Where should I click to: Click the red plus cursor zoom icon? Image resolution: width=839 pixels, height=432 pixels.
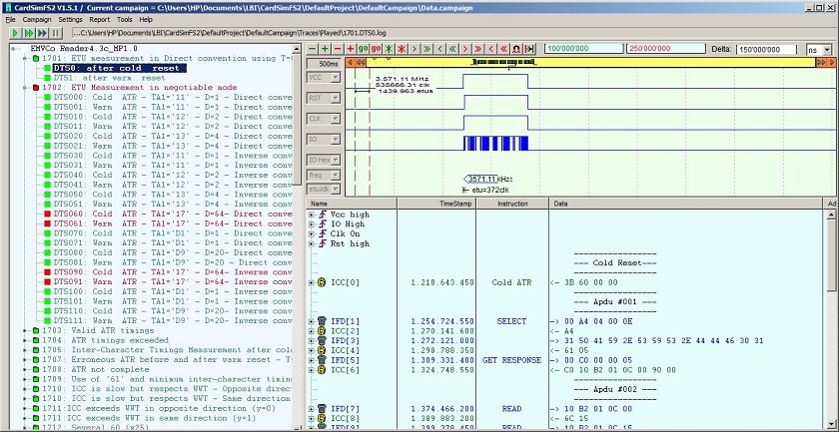(x=351, y=49)
